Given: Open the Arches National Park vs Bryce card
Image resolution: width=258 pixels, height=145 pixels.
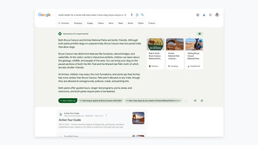Looking at the screenshot, I should [175, 54].
